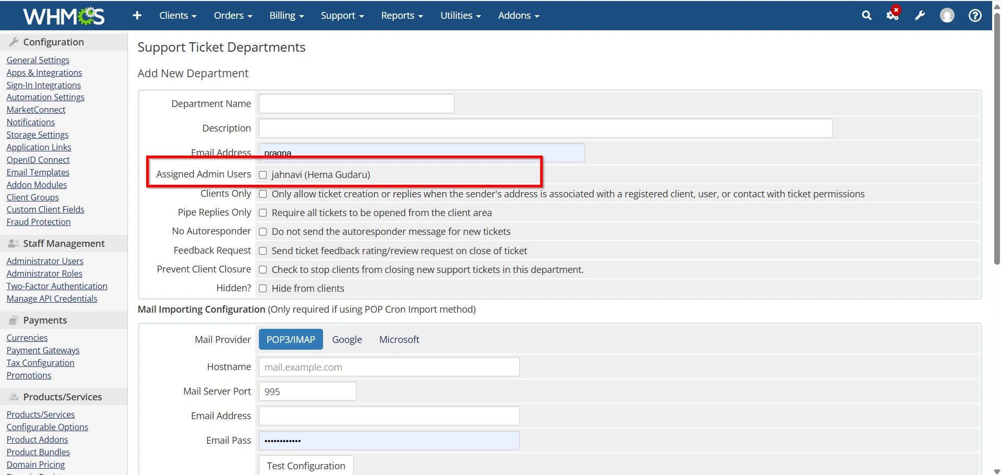Open the Addon Modules link

(37, 185)
